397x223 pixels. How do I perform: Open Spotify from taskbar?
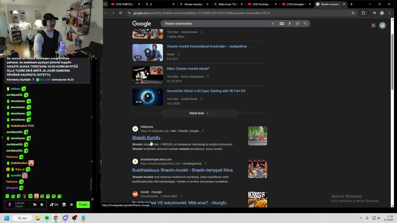click(47, 218)
